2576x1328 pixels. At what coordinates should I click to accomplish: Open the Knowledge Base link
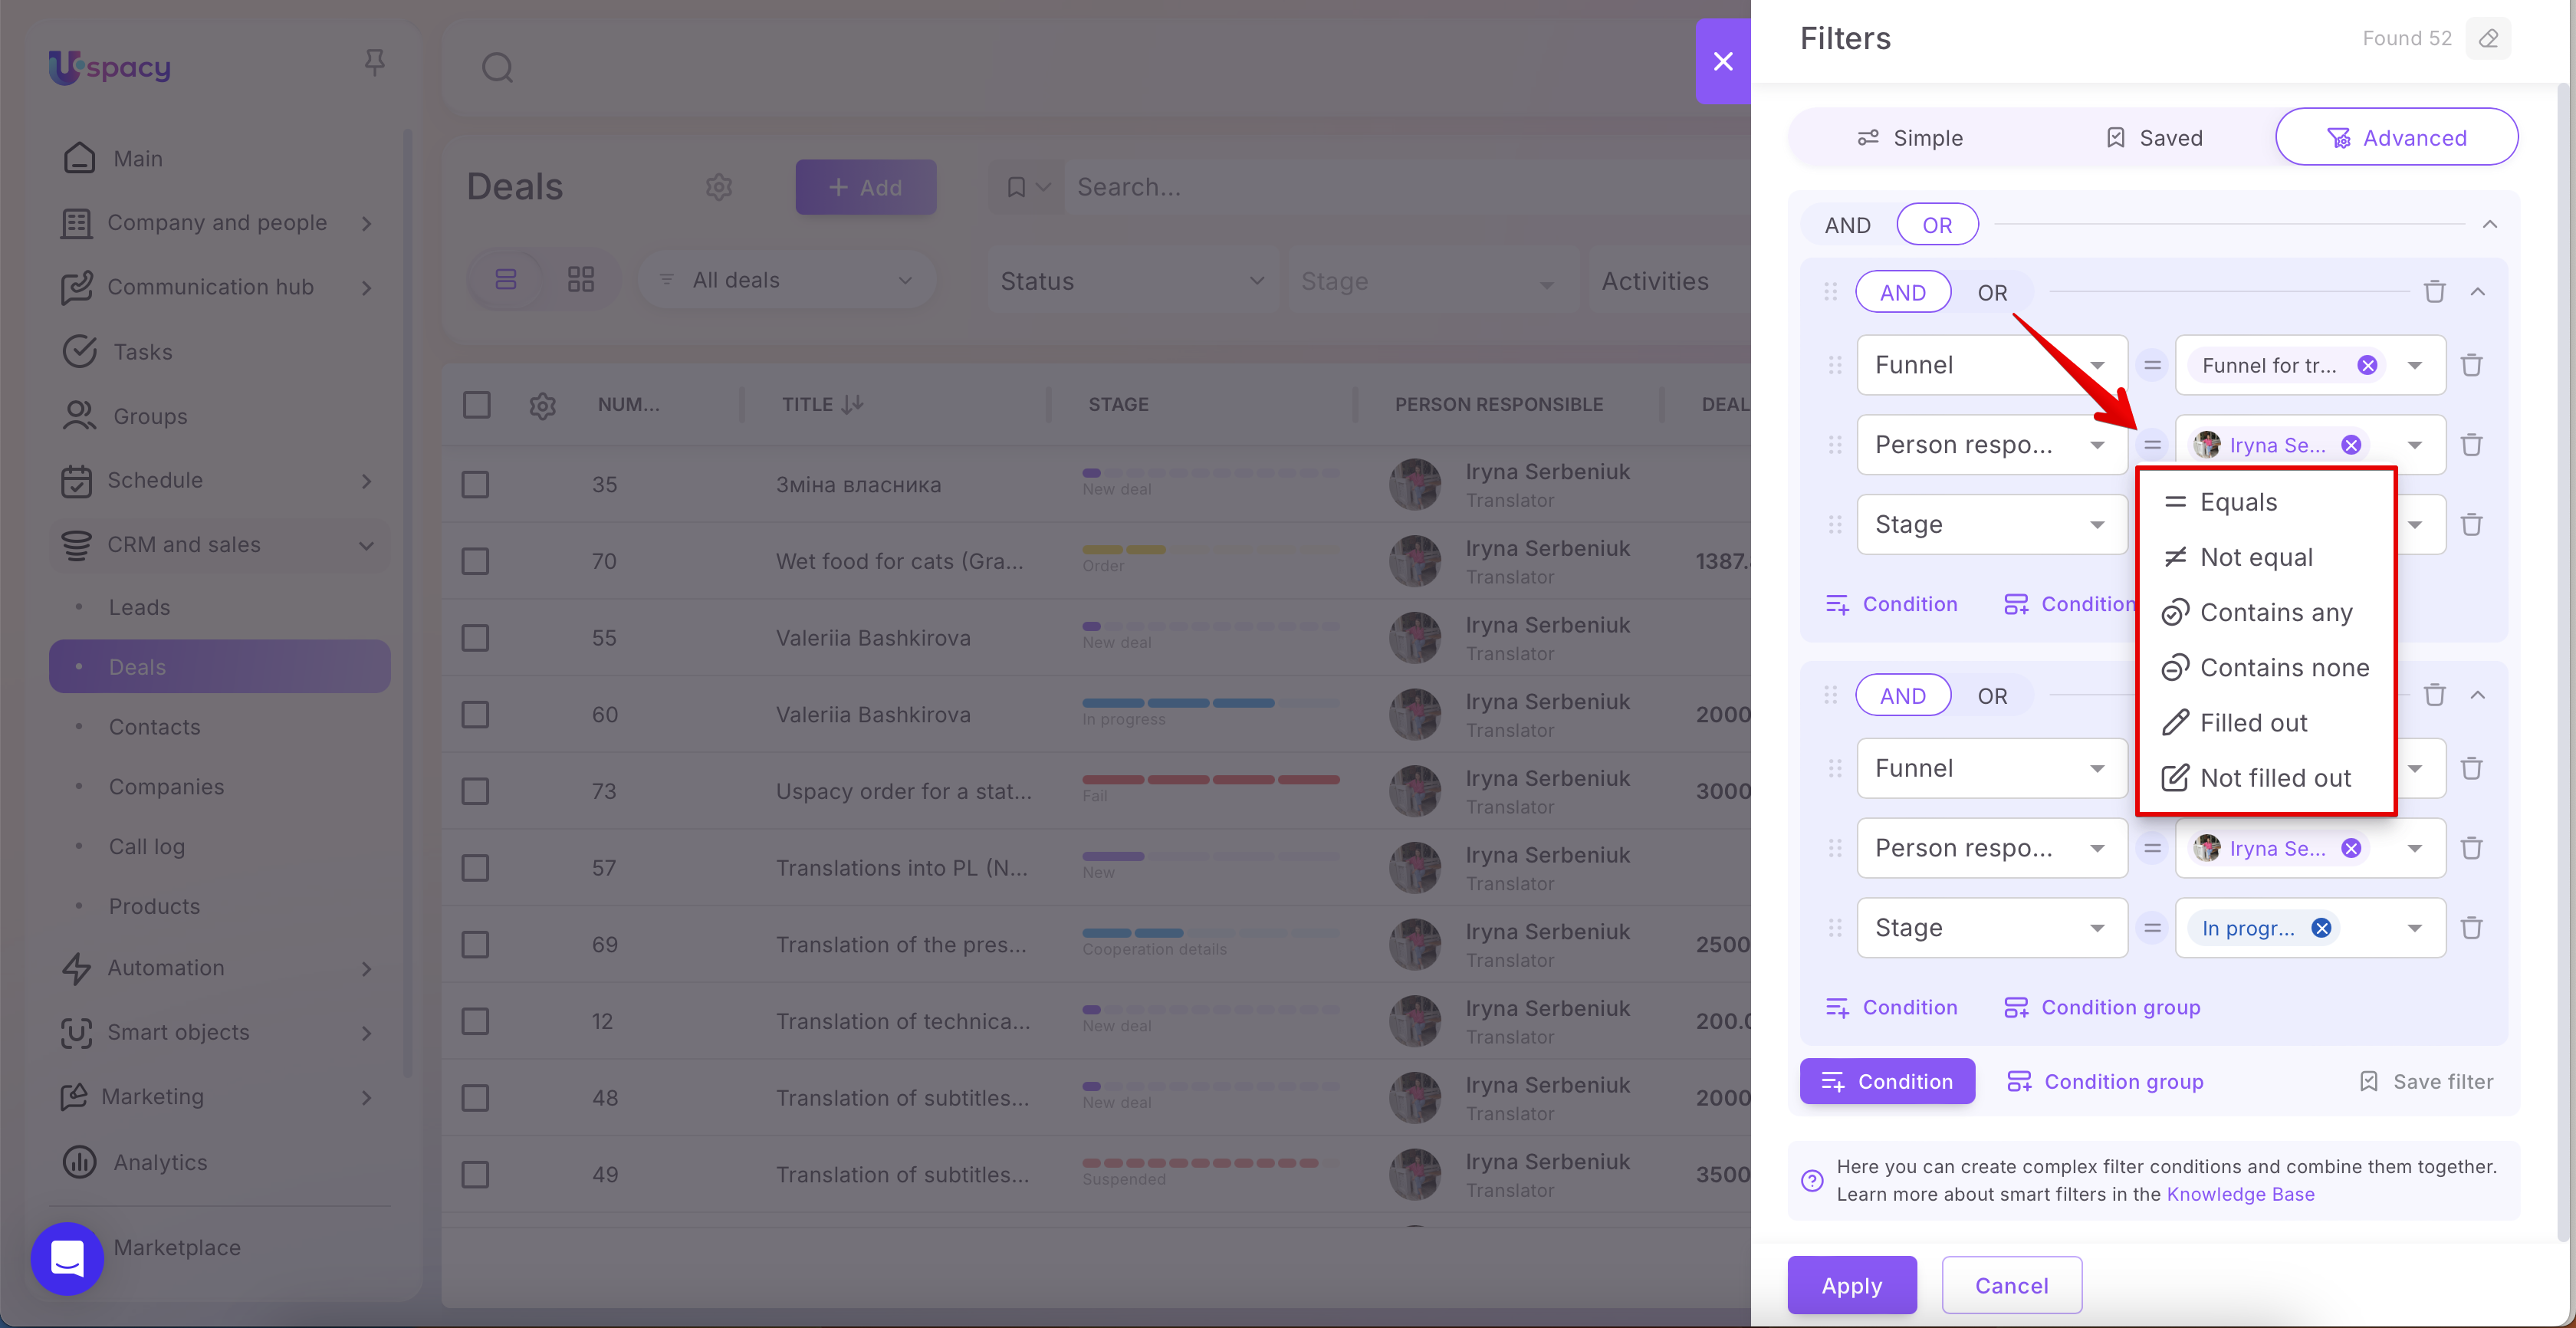2240,1194
